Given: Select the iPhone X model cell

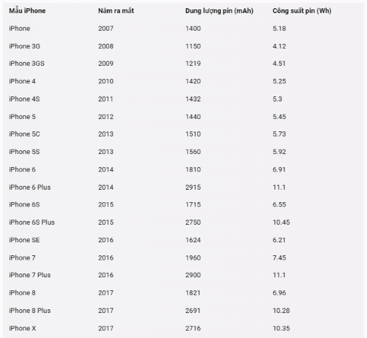Looking at the screenshot, I should pos(23,328).
